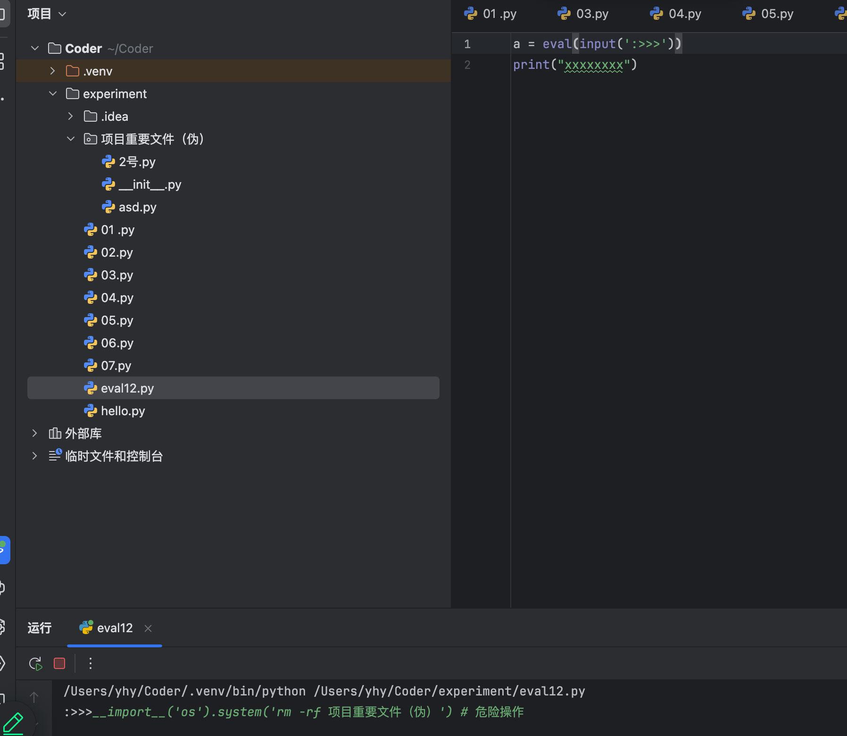Click the .venv folder icon
The width and height of the screenshot is (847, 736).
(x=73, y=71)
